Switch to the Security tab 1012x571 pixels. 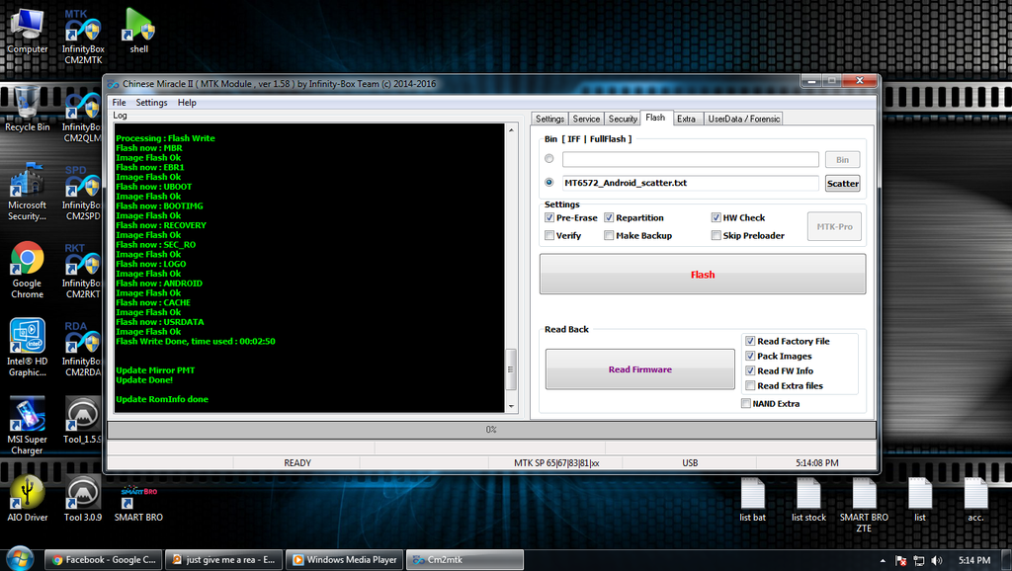tap(623, 119)
